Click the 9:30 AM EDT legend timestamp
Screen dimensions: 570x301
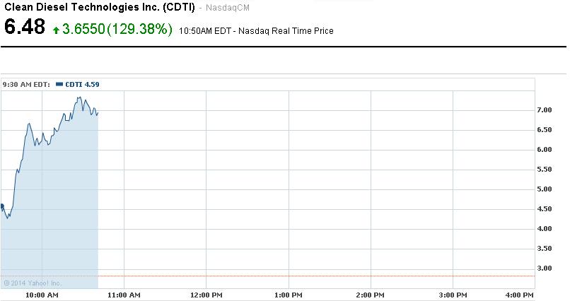[x=26, y=84]
